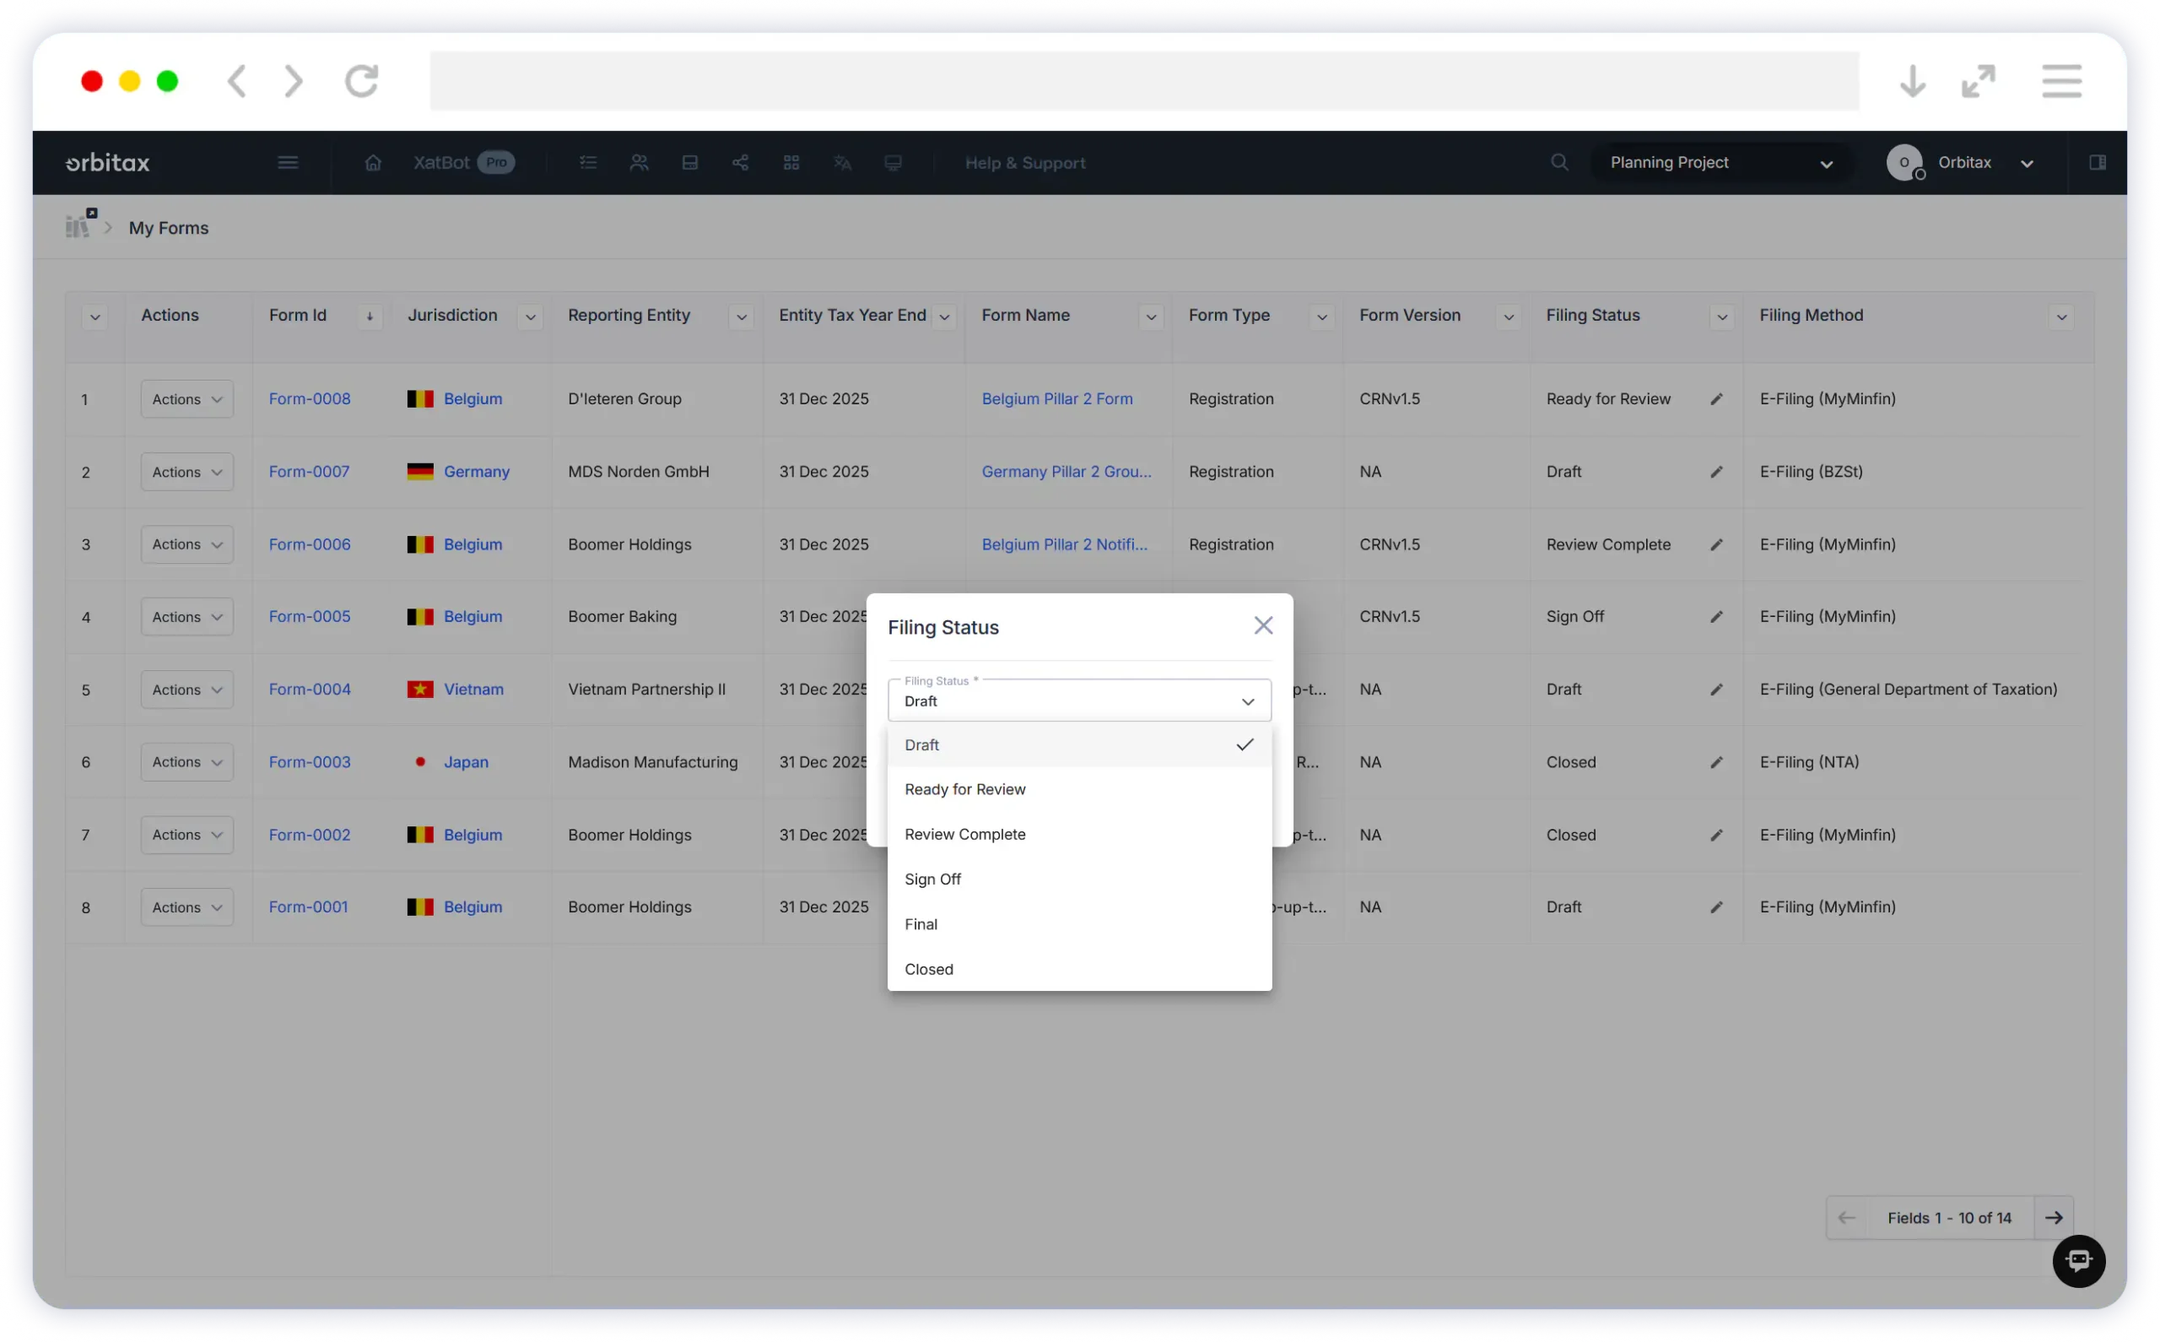This screenshot has width=2160, height=1342.
Task: Open Form-0007 link
Action: tap(309, 472)
